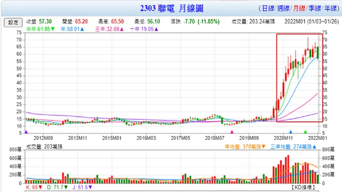Click the 十年:19.05 moving average label
The width and height of the screenshot is (342, 192).
[144, 29]
